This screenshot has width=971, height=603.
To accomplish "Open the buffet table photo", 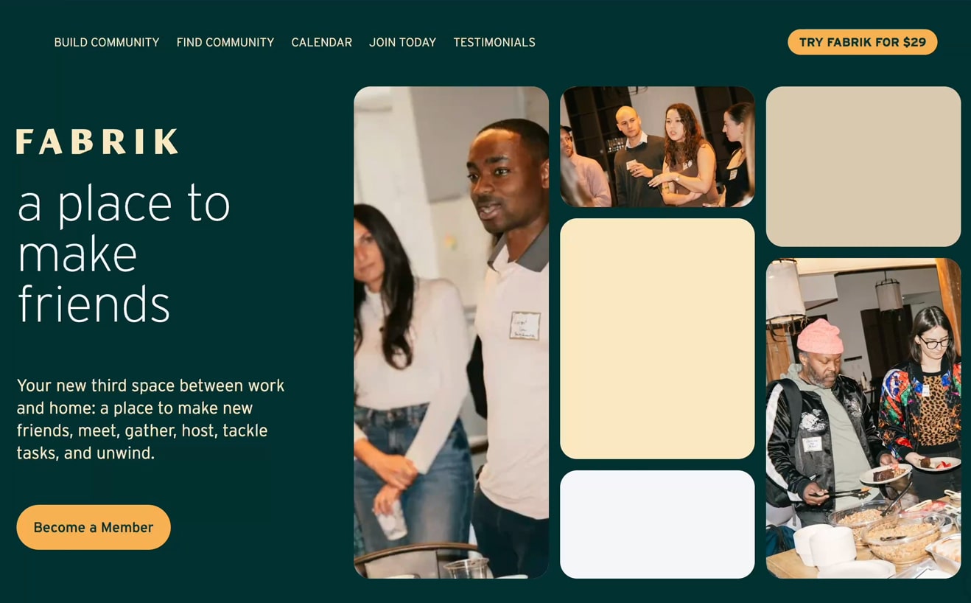I will click(863, 418).
